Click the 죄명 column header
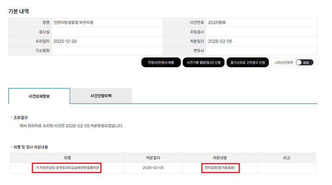 67,158
